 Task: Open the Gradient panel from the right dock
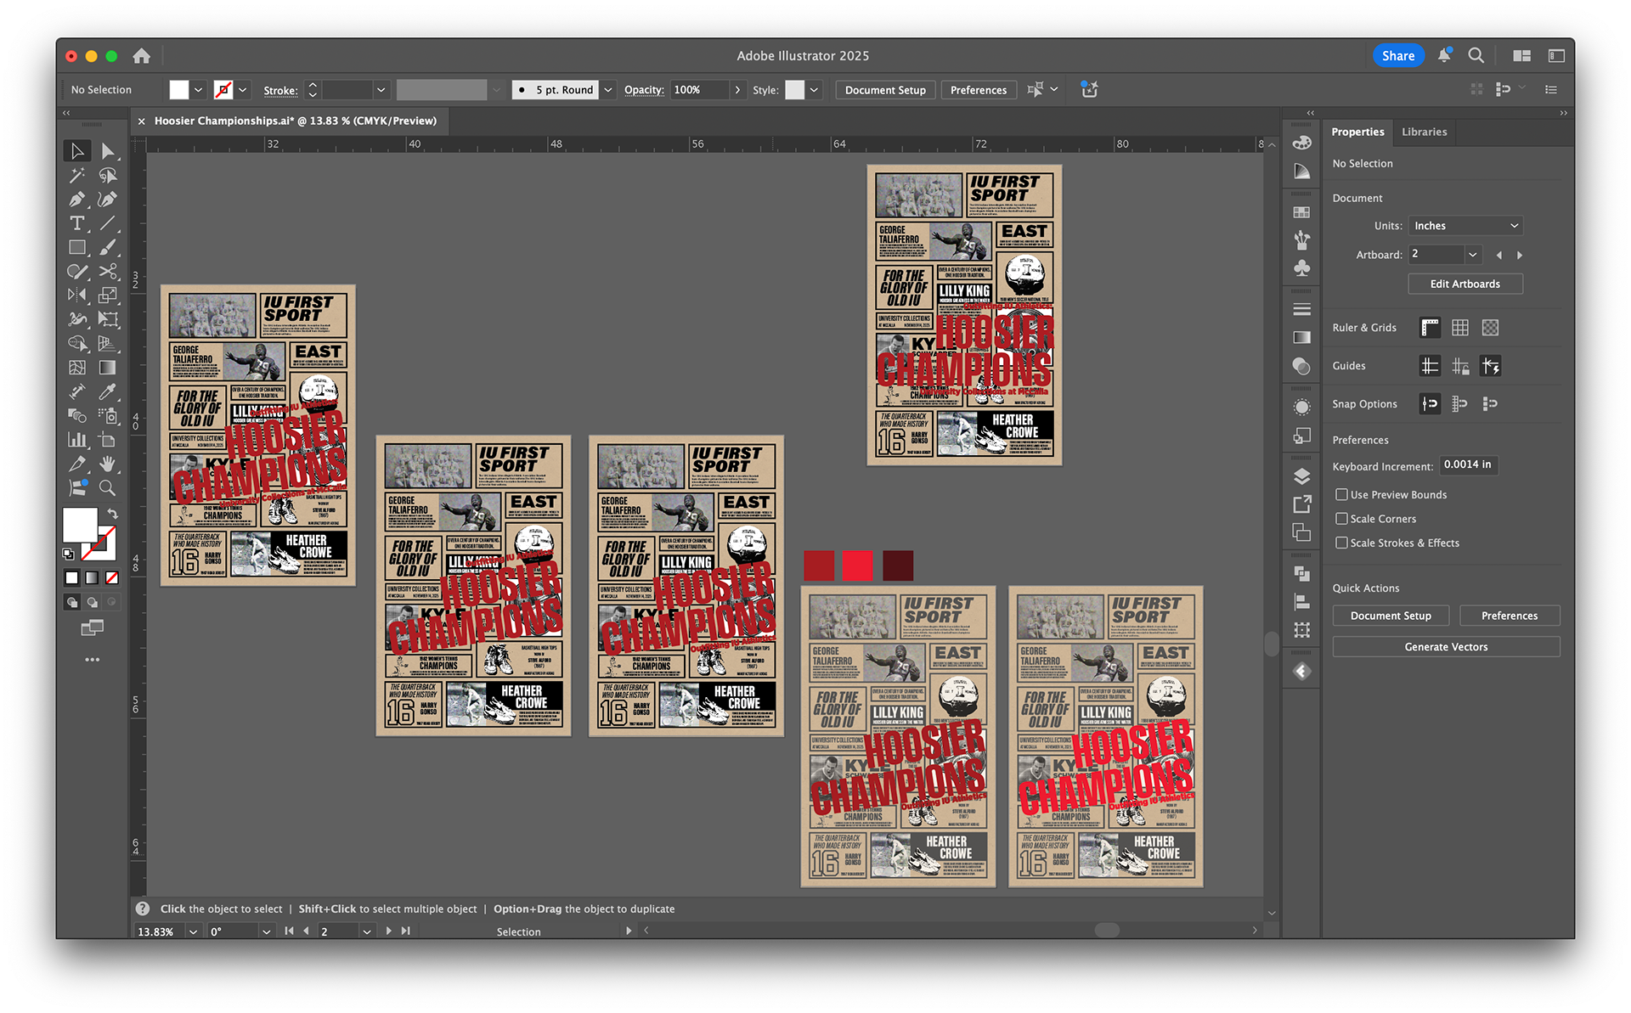tap(1301, 336)
